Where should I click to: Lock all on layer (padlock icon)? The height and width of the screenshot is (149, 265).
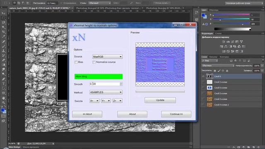[x=227, y=71]
